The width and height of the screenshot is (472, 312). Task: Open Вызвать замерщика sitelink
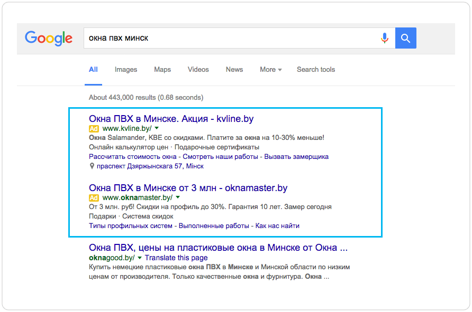click(296, 156)
